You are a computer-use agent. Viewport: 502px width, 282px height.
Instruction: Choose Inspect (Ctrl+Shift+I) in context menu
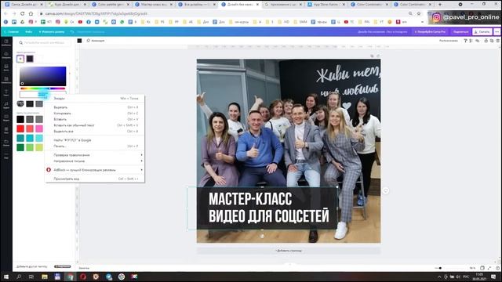point(95,179)
